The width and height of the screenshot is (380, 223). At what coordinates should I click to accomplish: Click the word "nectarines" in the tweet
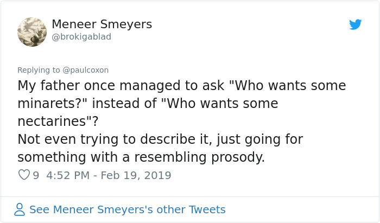coord(54,122)
